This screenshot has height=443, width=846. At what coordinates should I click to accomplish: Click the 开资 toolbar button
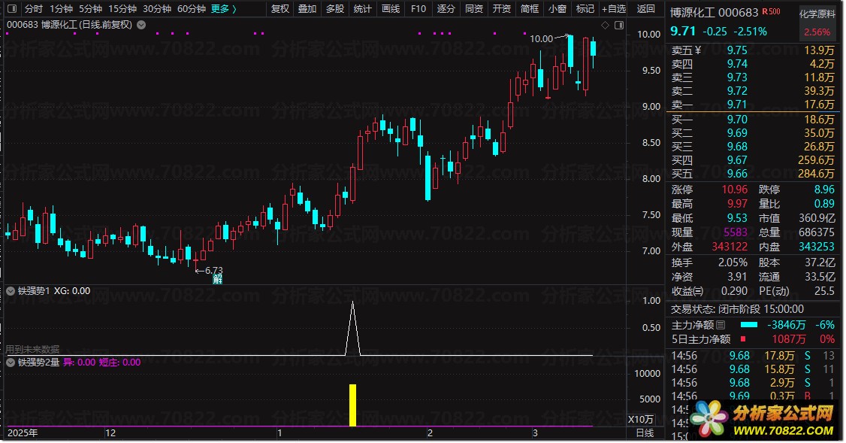[502, 8]
